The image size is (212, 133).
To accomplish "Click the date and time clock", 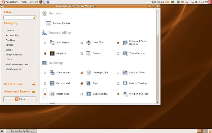I will tap(196, 2).
